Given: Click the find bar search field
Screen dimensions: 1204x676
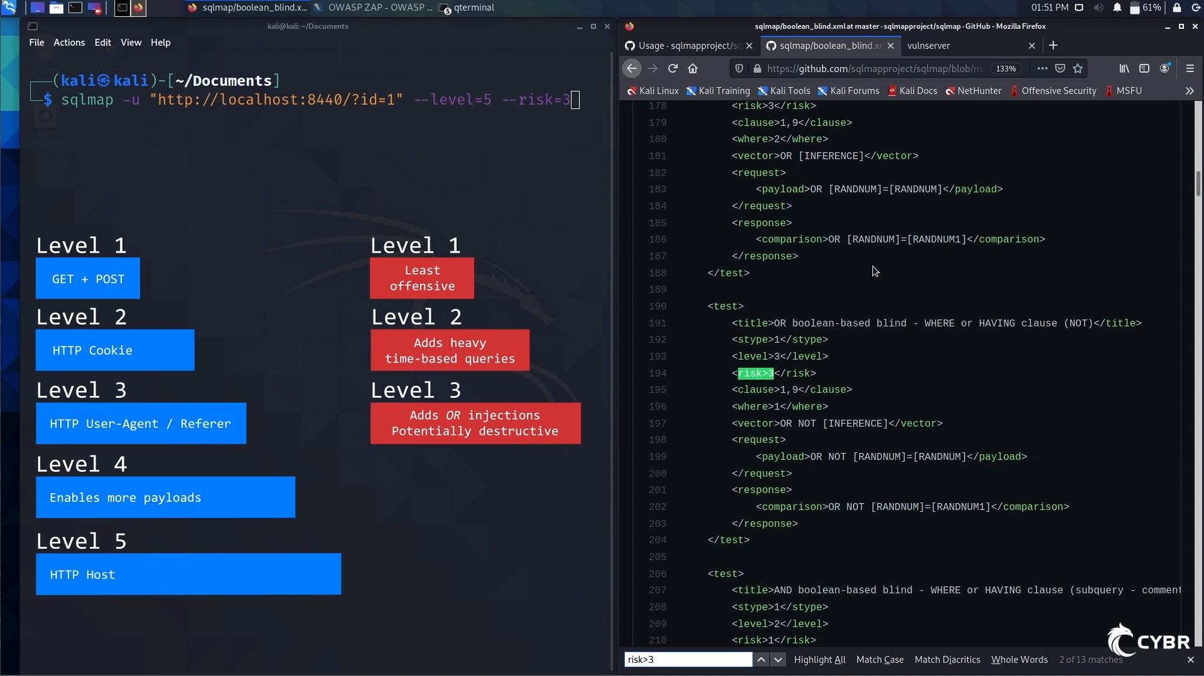Looking at the screenshot, I should point(688,660).
